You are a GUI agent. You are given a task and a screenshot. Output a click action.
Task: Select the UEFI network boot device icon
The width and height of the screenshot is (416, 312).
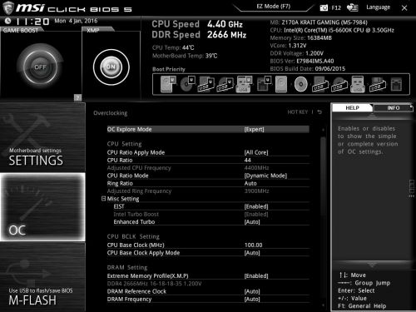264,84
